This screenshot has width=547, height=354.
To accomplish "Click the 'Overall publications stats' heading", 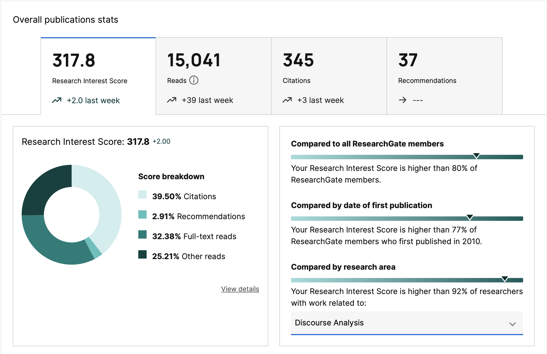I will (66, 20).
